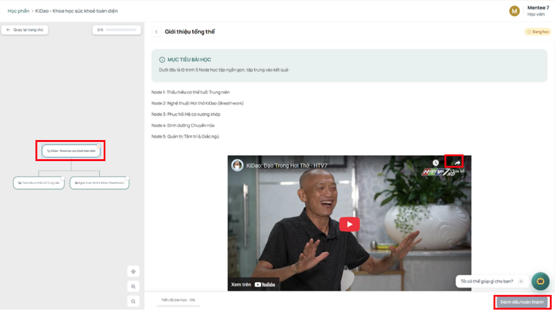The width and height of the screenshot is (555, 310).
Task: Select the Nghệ thuật Hơi thở KiDao node
Action: [99, 183]
